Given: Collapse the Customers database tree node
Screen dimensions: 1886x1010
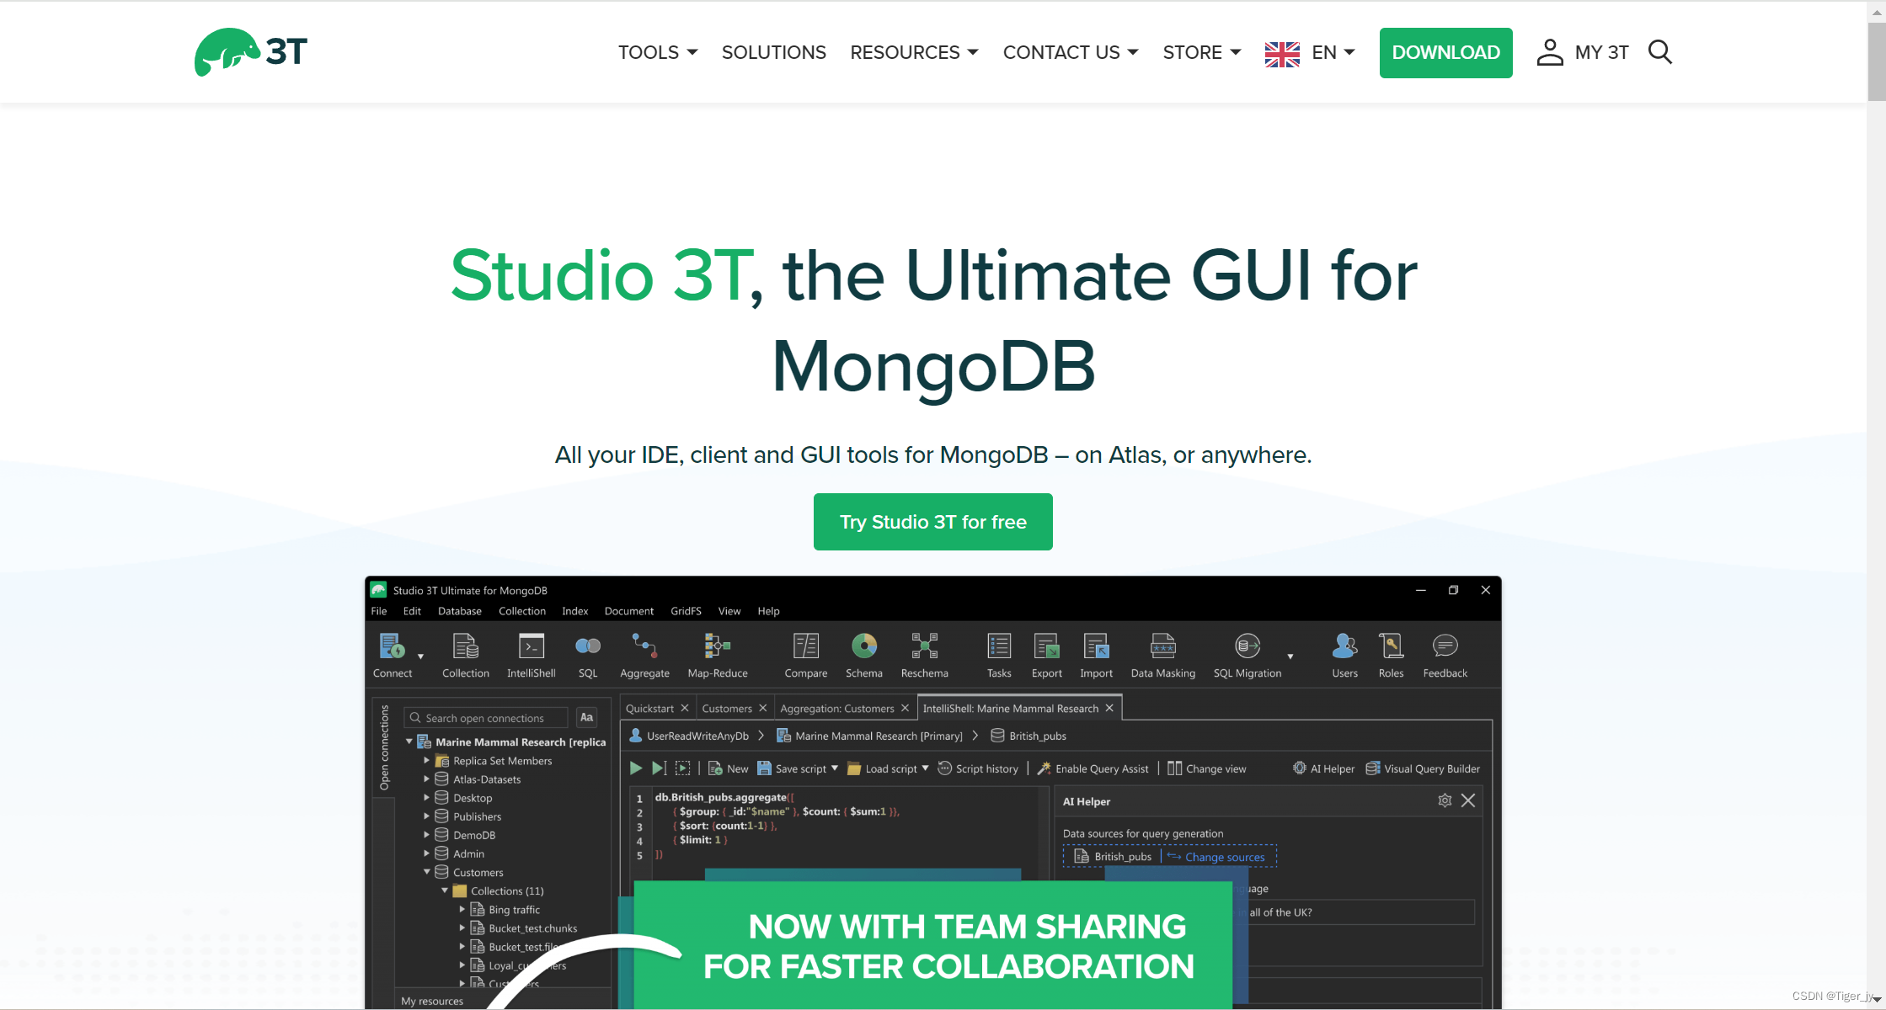Looking at the screenshot, I should pyautogui.click(x=427, y=872).
